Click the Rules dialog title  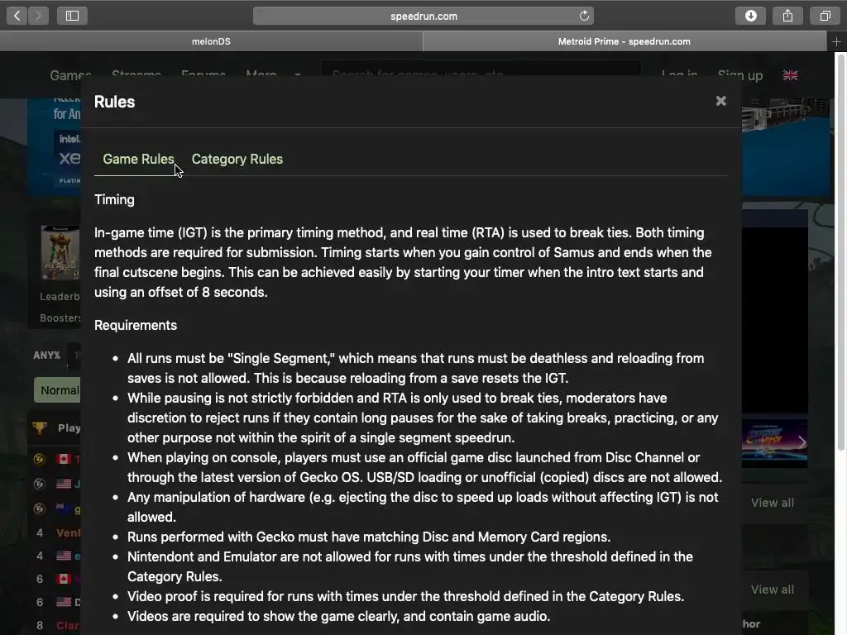tap(114, 102)
